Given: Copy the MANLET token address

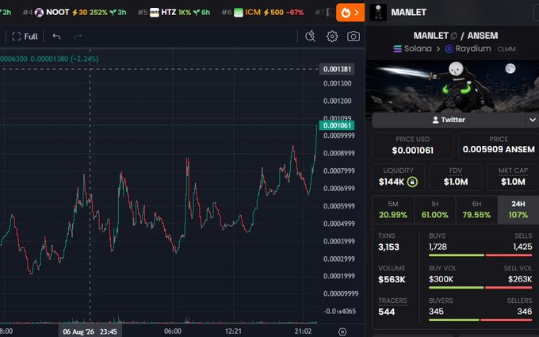Looking at the screenshot, I should point(453,36).
